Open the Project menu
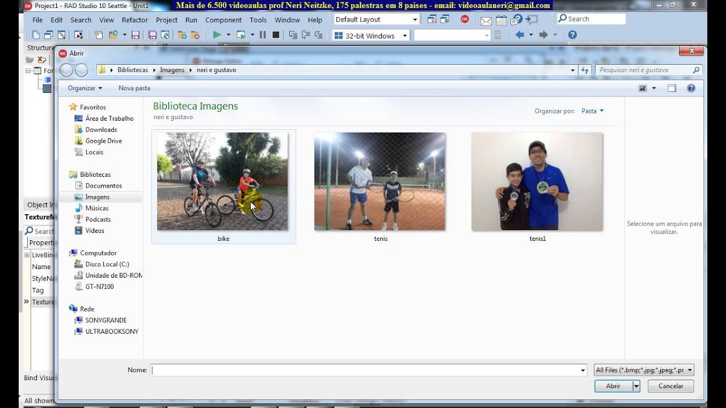Image resolution: width=726 pixels, height=408 pixels. coord(167,20)
